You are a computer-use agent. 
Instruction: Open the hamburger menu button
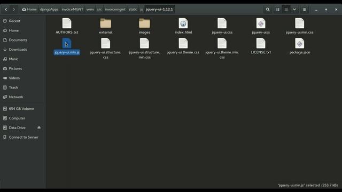pos(304,10)
